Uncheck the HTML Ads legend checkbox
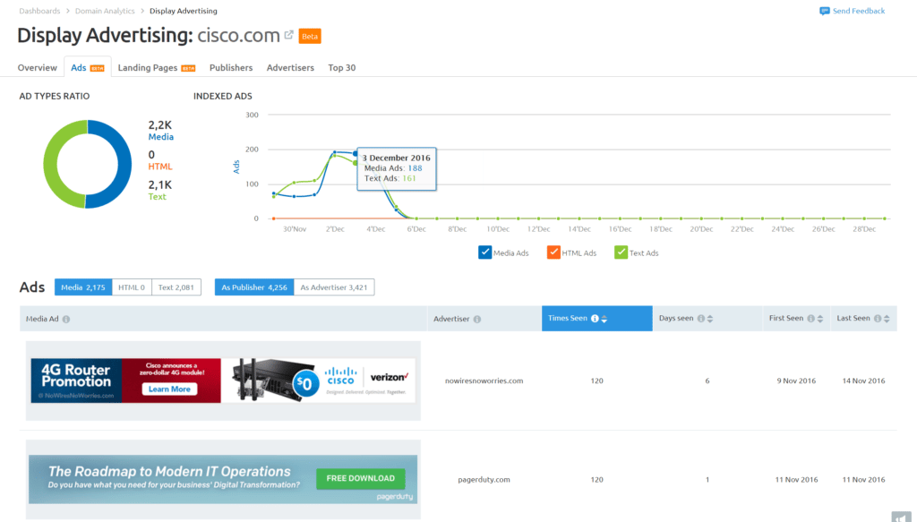917x522 pixels. tap(553, 252)
